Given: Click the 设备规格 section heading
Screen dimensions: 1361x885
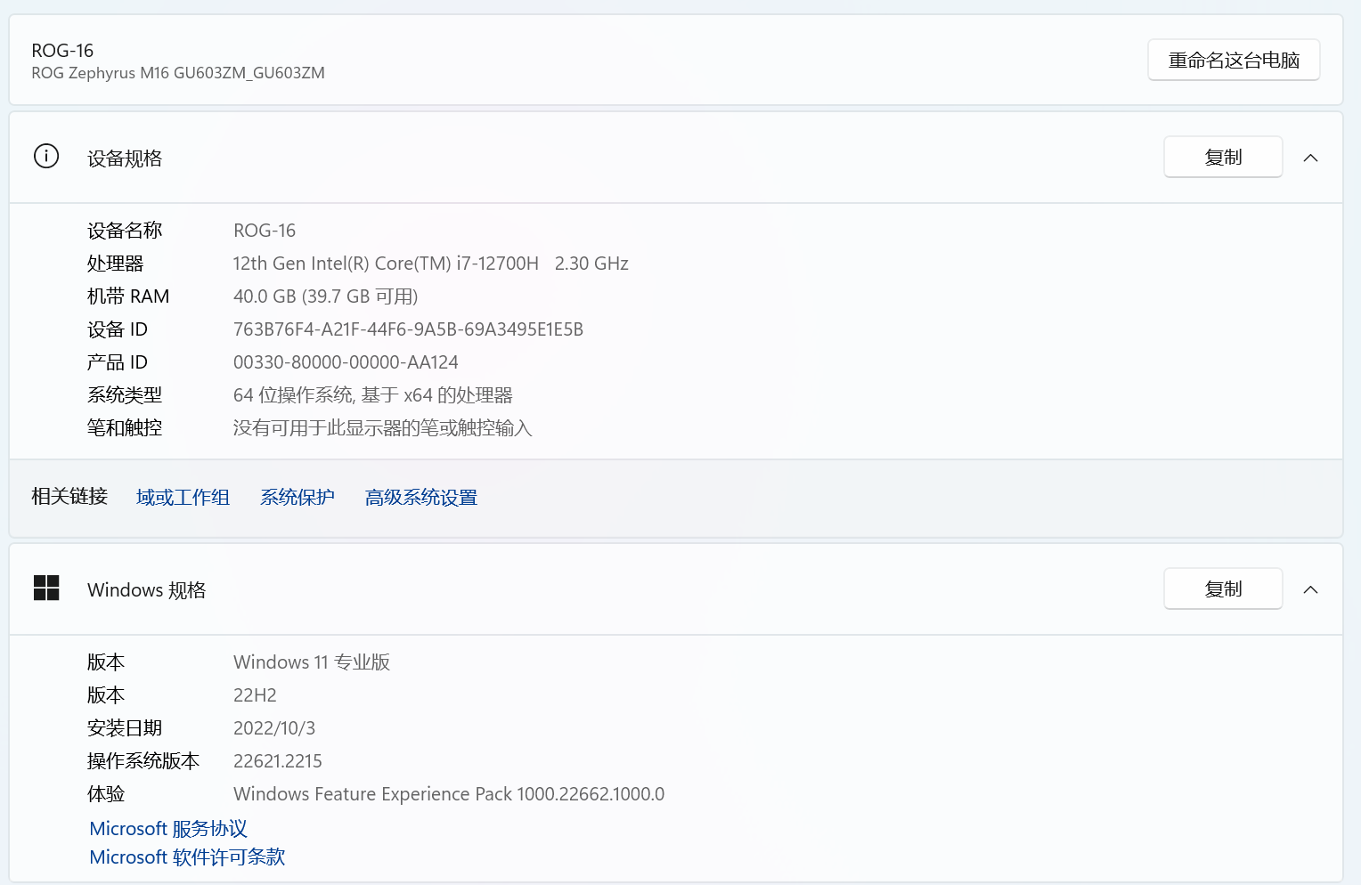Looking at the screenshot, I should tap(125, 158).
